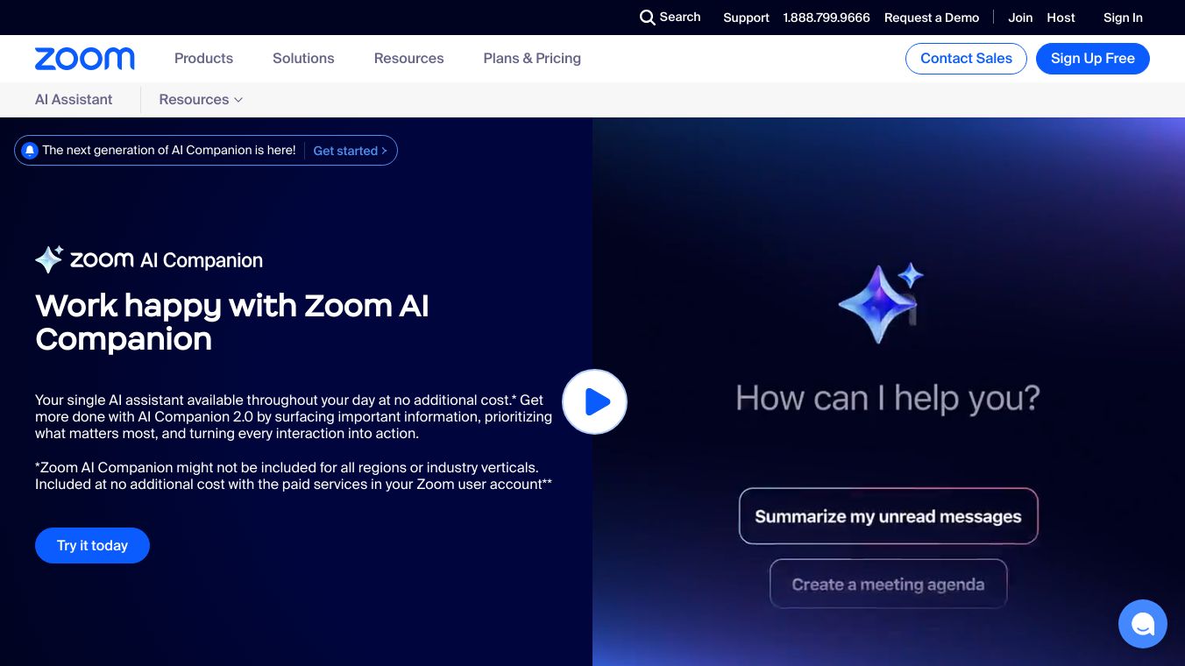Expand the Resources submenu dropdown
Screen dimensions: 1185x666
[201, 100]
